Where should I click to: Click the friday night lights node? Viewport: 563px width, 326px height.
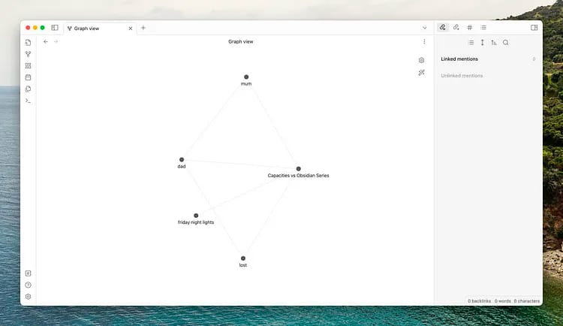[x=196, y=216]
